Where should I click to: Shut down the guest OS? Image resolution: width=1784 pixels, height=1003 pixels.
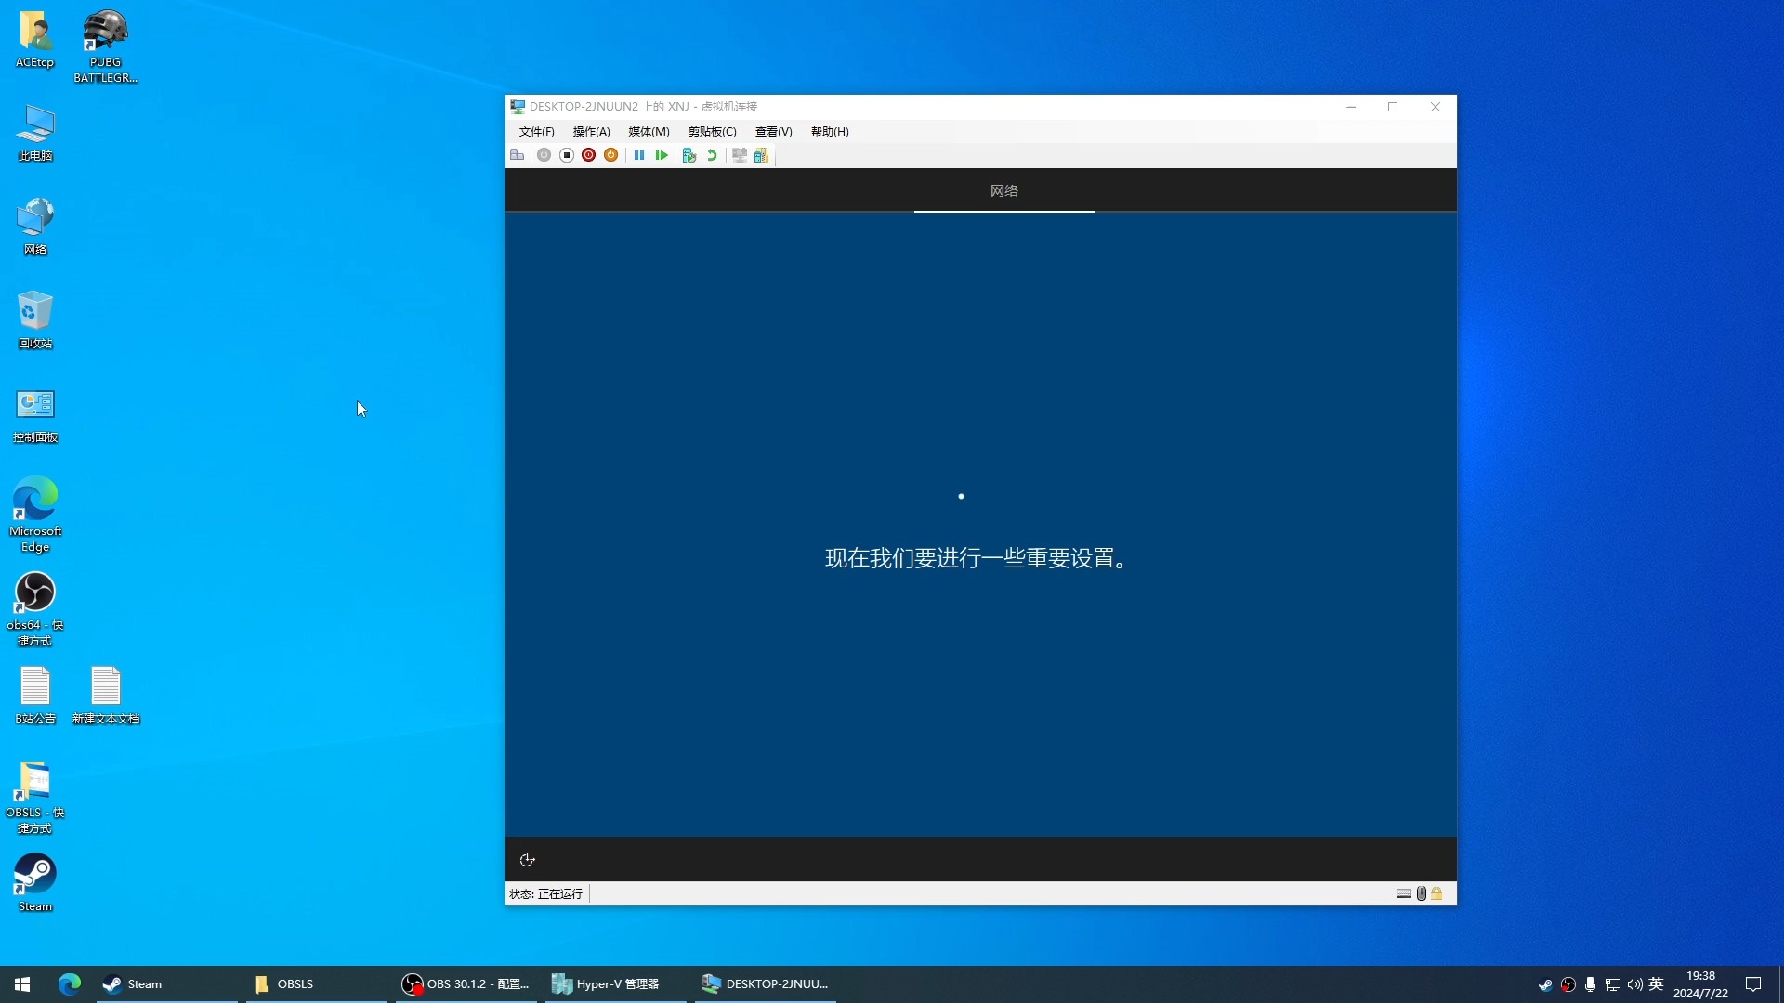tap(589, 155)
